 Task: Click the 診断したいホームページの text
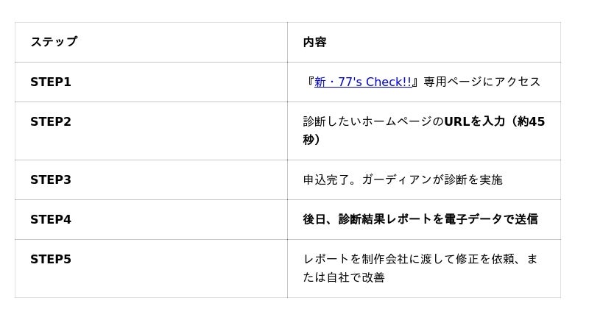point(373,121)
